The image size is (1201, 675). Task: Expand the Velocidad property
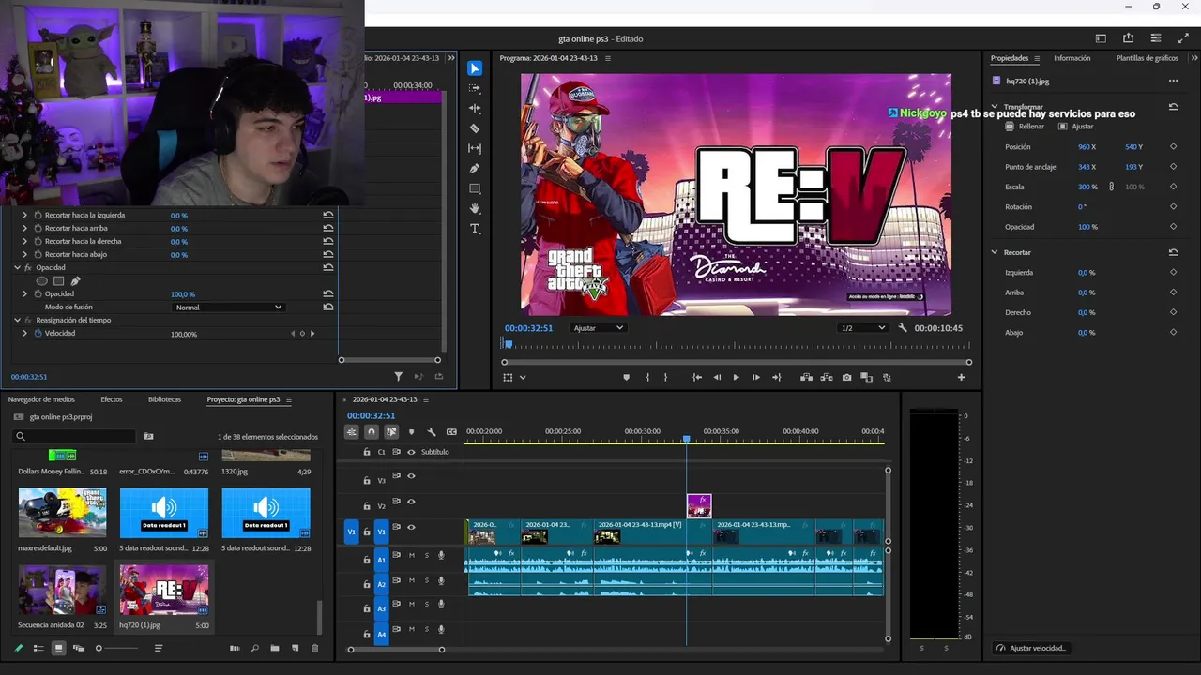point(25,334)
